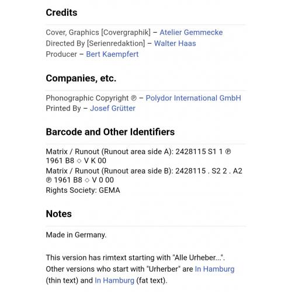The width and height of the screenshot is (292, 292).
Task: Click the Cover, Graphics [Covergraphik] role label
Action: click(x=98, y=32)
